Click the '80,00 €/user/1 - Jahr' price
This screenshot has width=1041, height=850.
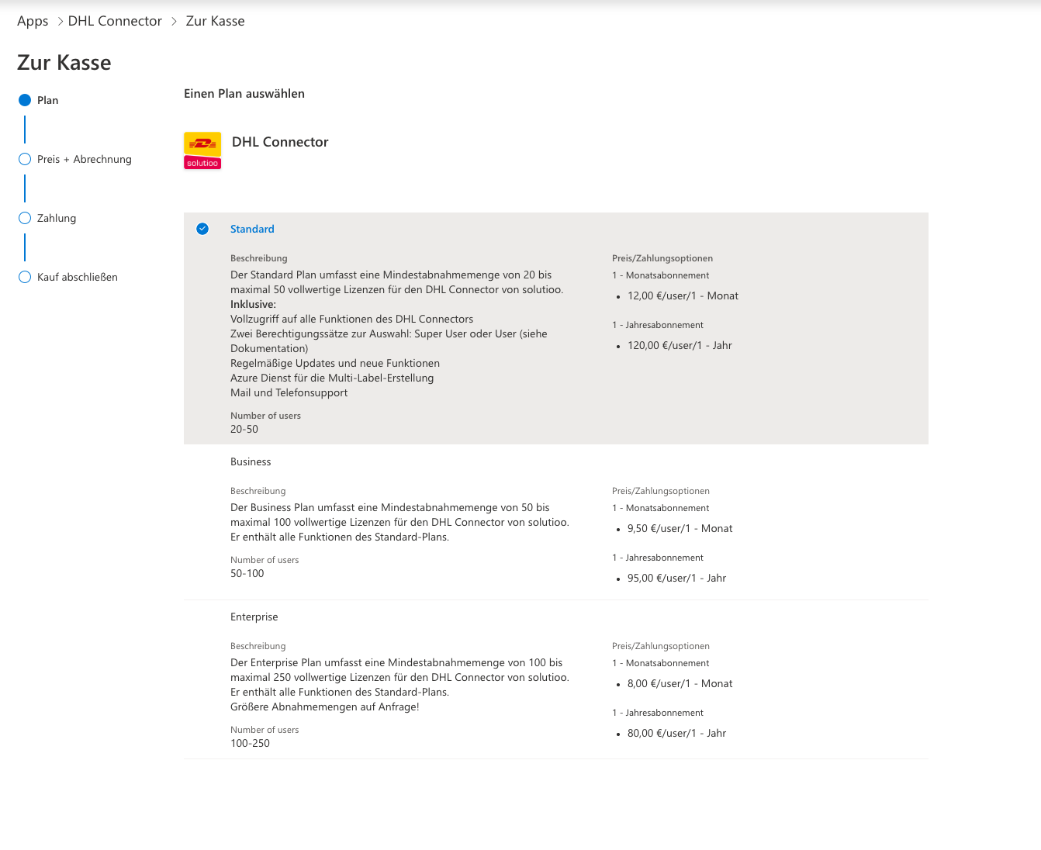pos(676,733)
